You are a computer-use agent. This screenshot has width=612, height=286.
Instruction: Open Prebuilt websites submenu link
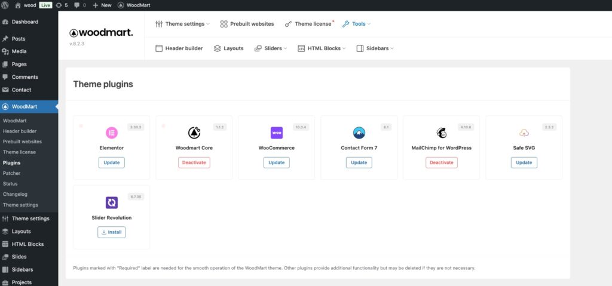[x=22, y=142]
